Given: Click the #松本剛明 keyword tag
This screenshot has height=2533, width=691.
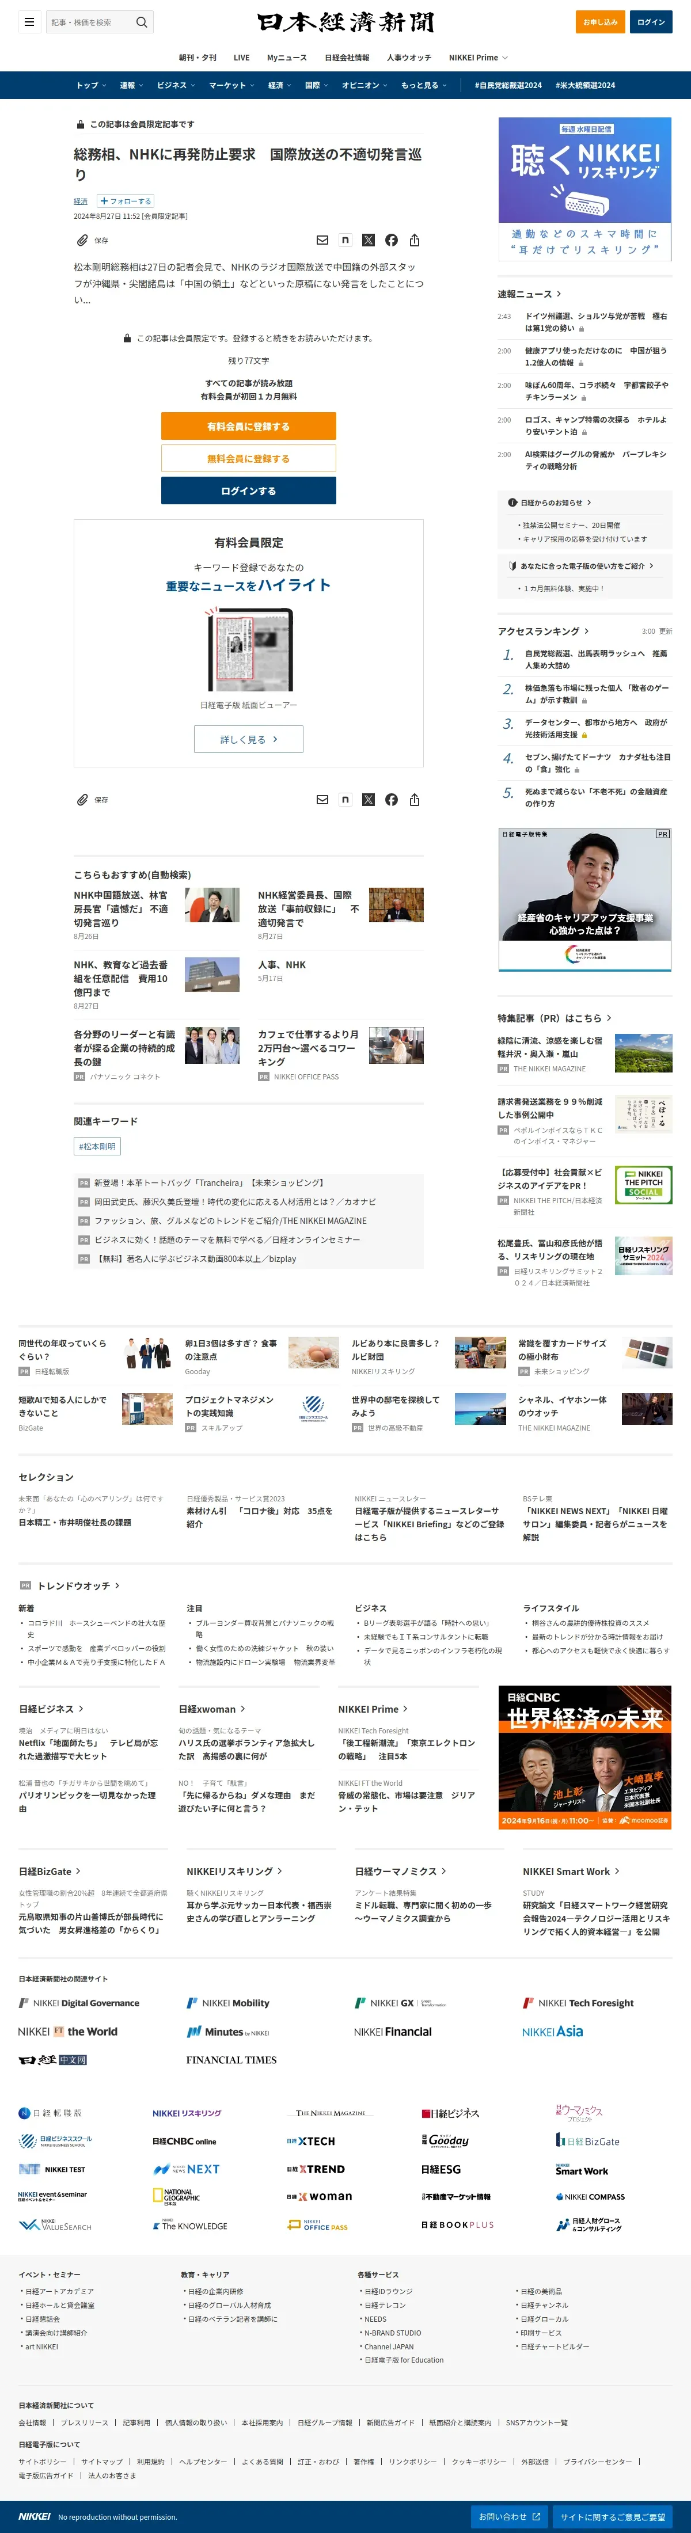Looking at the screenshot, I should pyautogui.click(x=97, y=1147).
